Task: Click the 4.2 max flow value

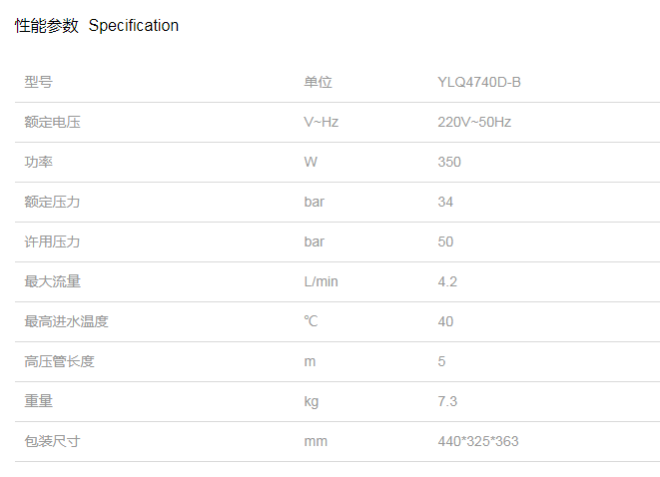Action: pyautogui.click(x=447, y=281)
